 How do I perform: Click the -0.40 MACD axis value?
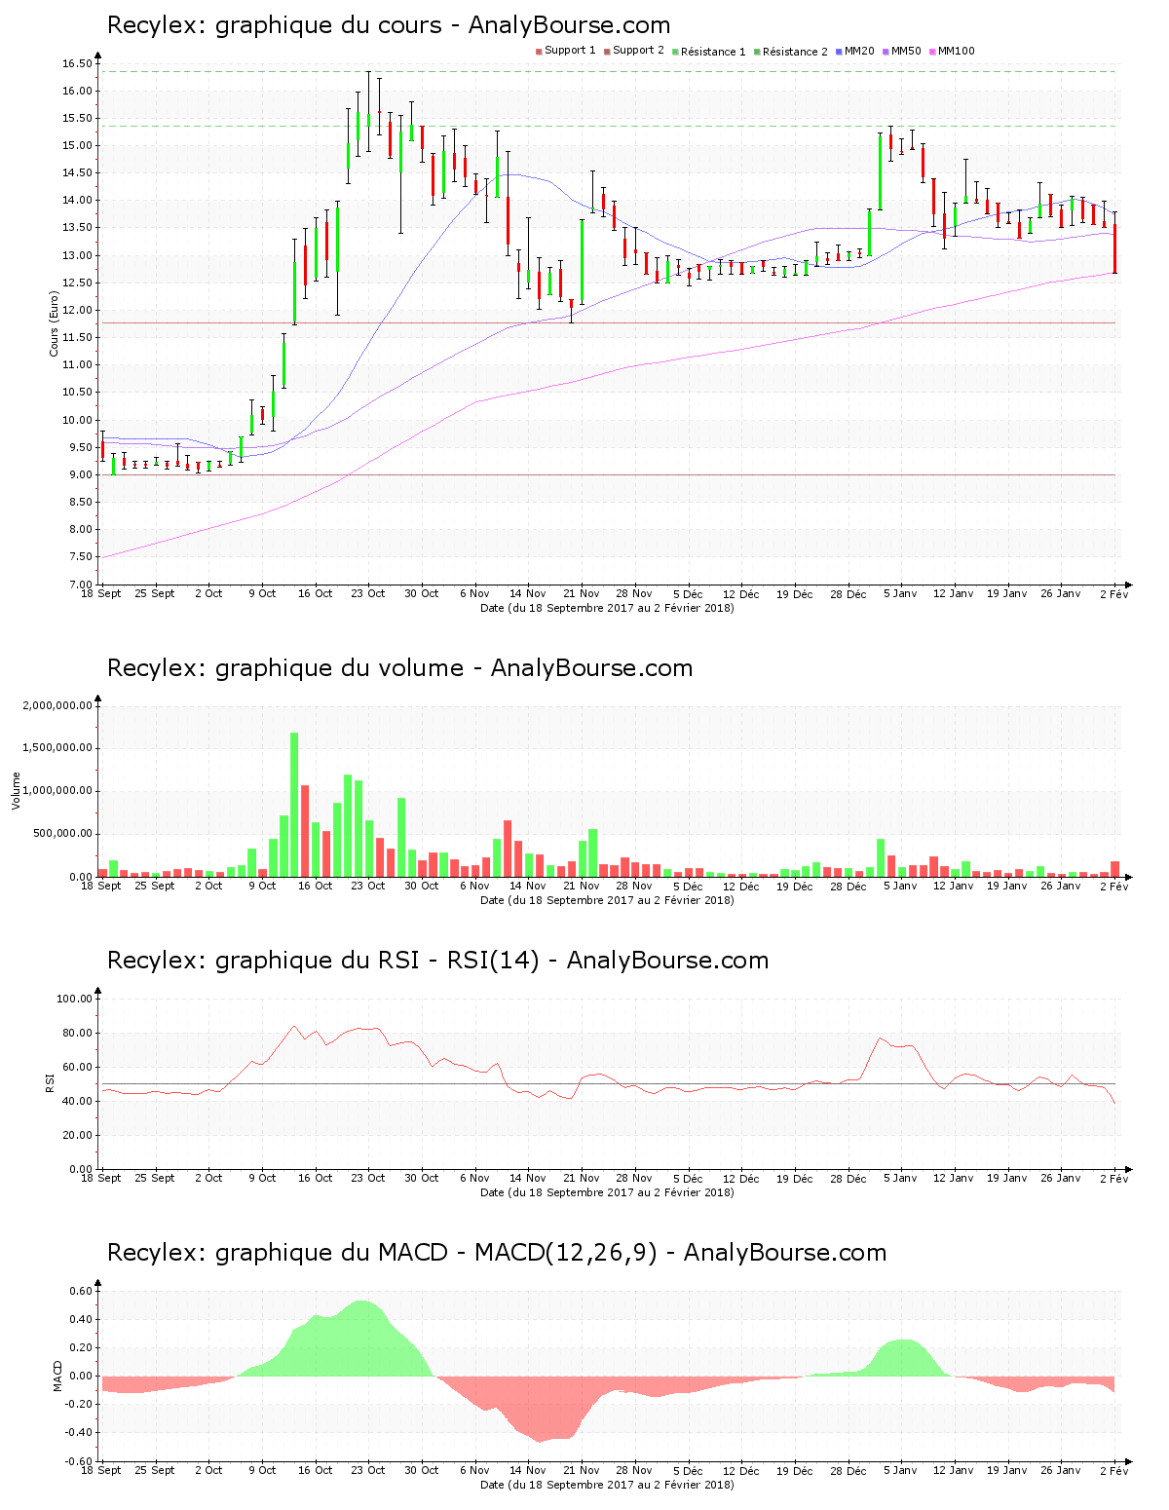pos(80,1432)
